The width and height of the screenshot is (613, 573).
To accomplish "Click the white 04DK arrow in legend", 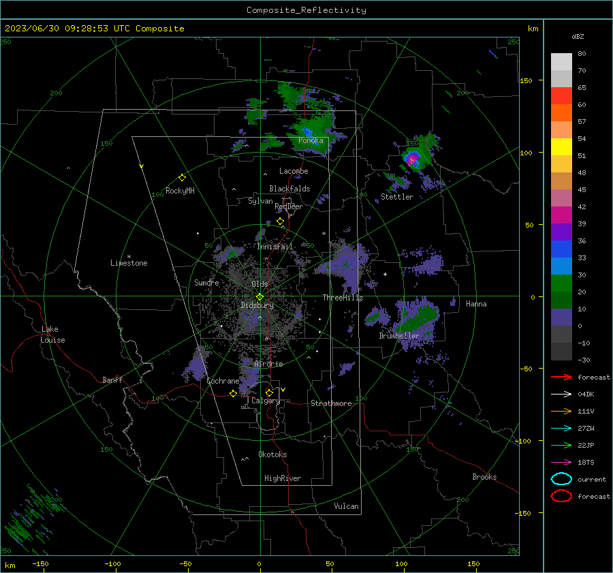I will (x=561, y=394).
